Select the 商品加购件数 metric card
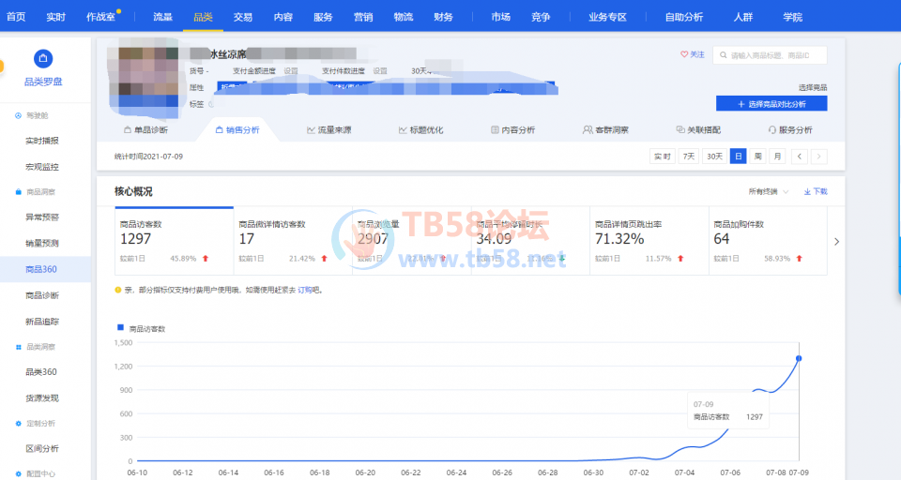 (768, 241)
